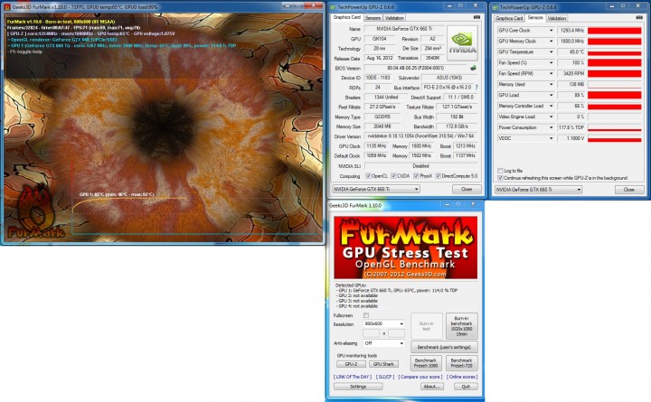Toggle the OpenCL checkbox

tap(368, 176)
